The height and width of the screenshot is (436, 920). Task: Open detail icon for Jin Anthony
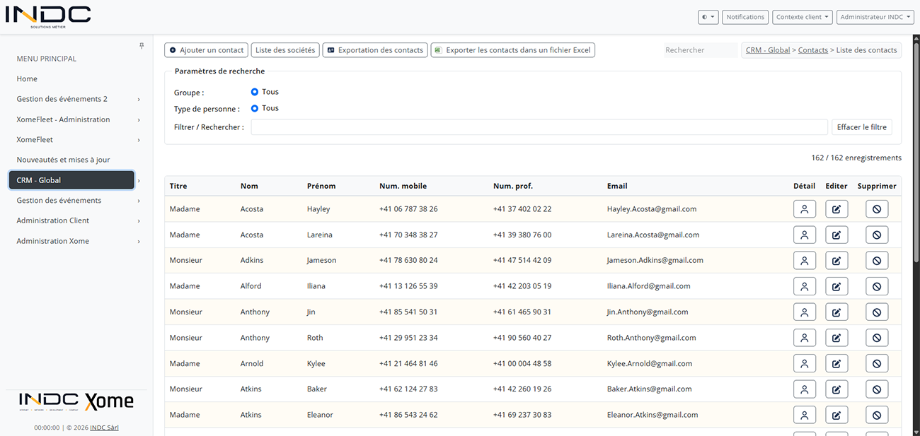tap(805, 312)
